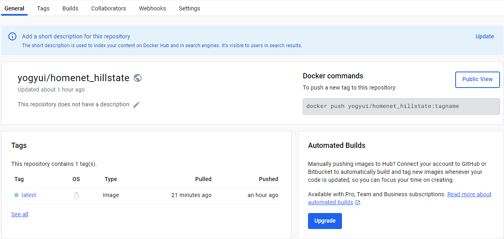This screenshot has height=239, width=504.
Task: Click the OS column header
Action: coord(76,179)
